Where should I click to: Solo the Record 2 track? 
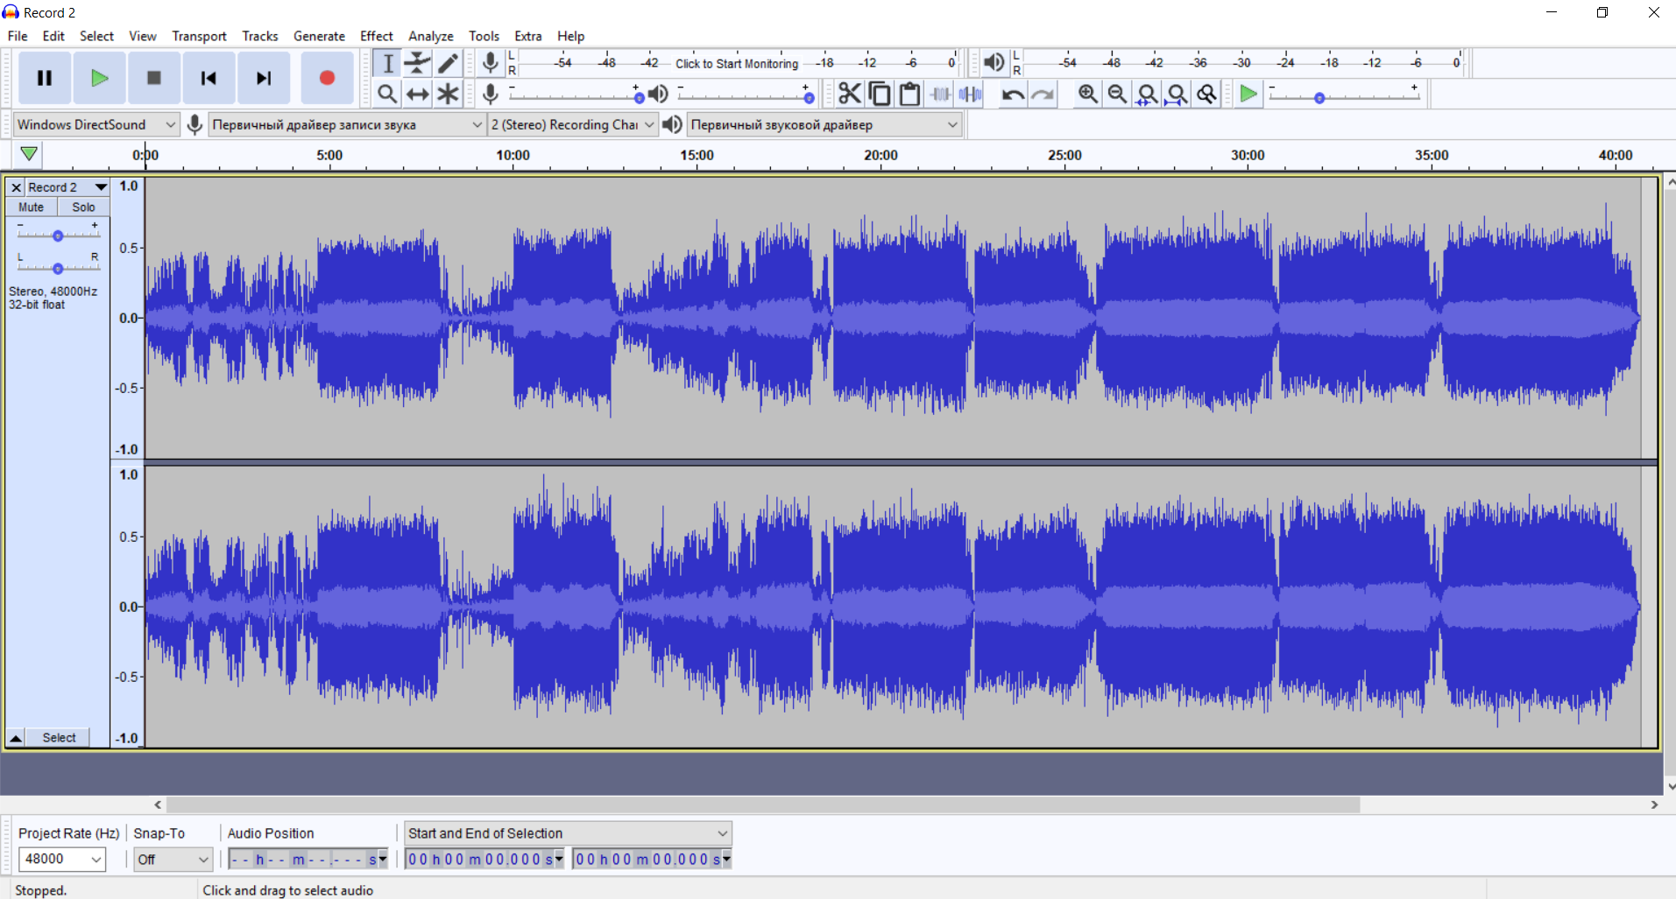point(83,207)
